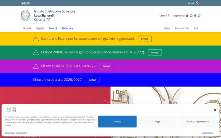The width and height of the screenshot is (221, 138).
Task: Open the RSS feed link
Action: (x=196, y=29)
